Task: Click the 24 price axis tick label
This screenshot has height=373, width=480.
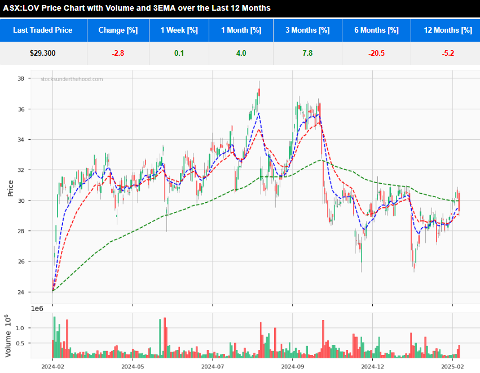Action: 21,292
